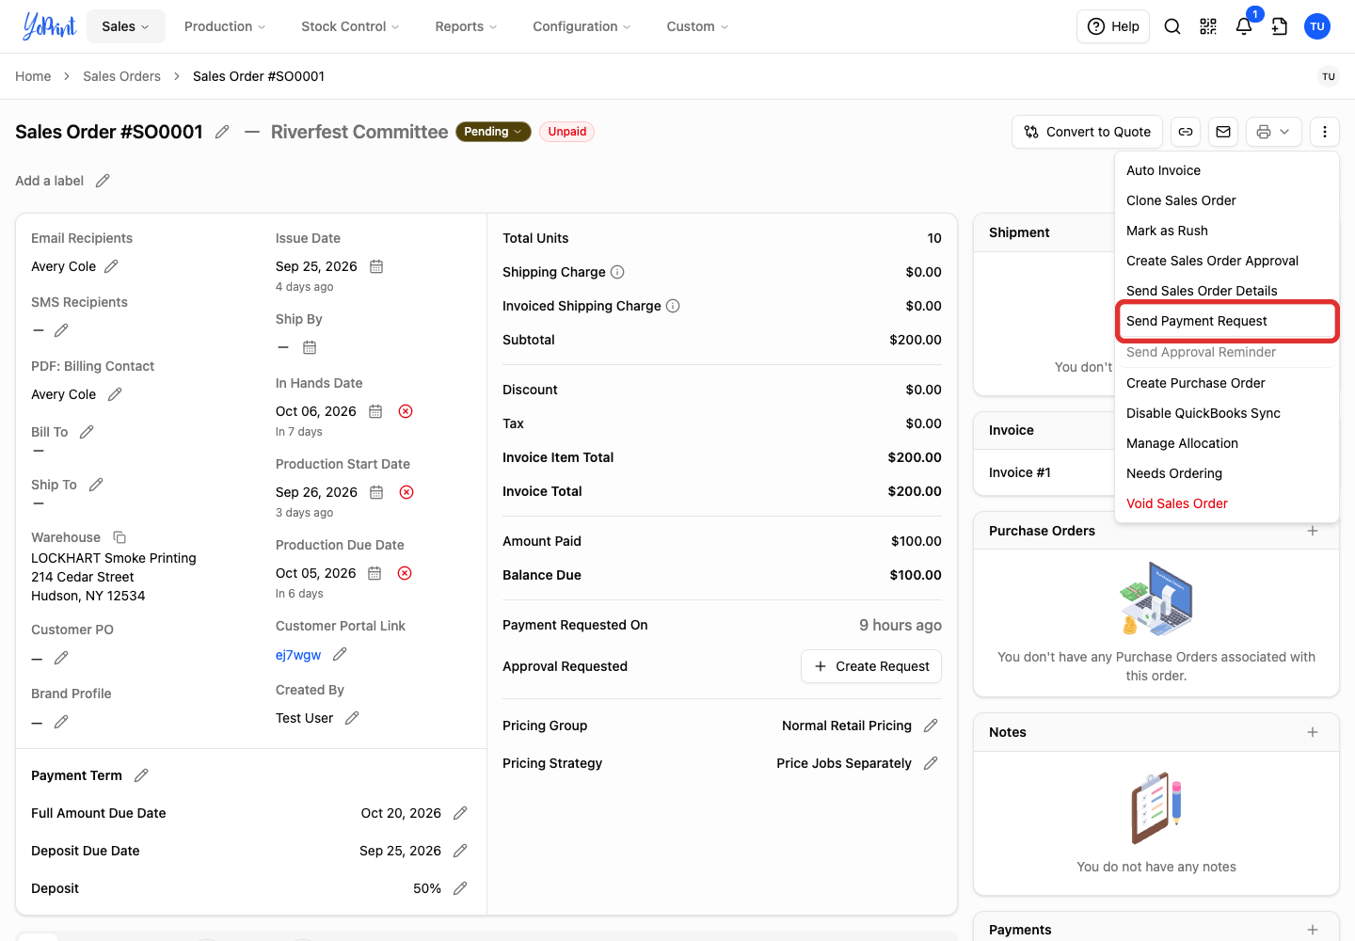This screenshot has width=1355, height=941.
Task: Select Send Payment Request menu item
Action: [x=1226, y=321]
